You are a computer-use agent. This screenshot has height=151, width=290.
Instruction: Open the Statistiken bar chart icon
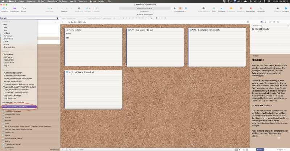[222, 8]
